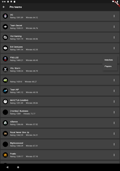
Task: Open the three-dot menu for OG
Action: point(114,16)
